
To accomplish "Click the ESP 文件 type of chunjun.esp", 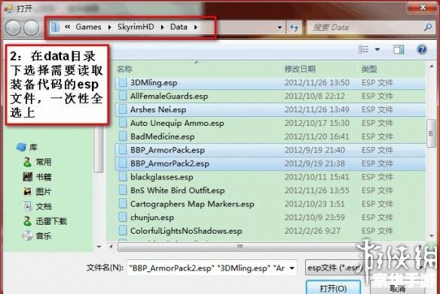I will [377, 217].
